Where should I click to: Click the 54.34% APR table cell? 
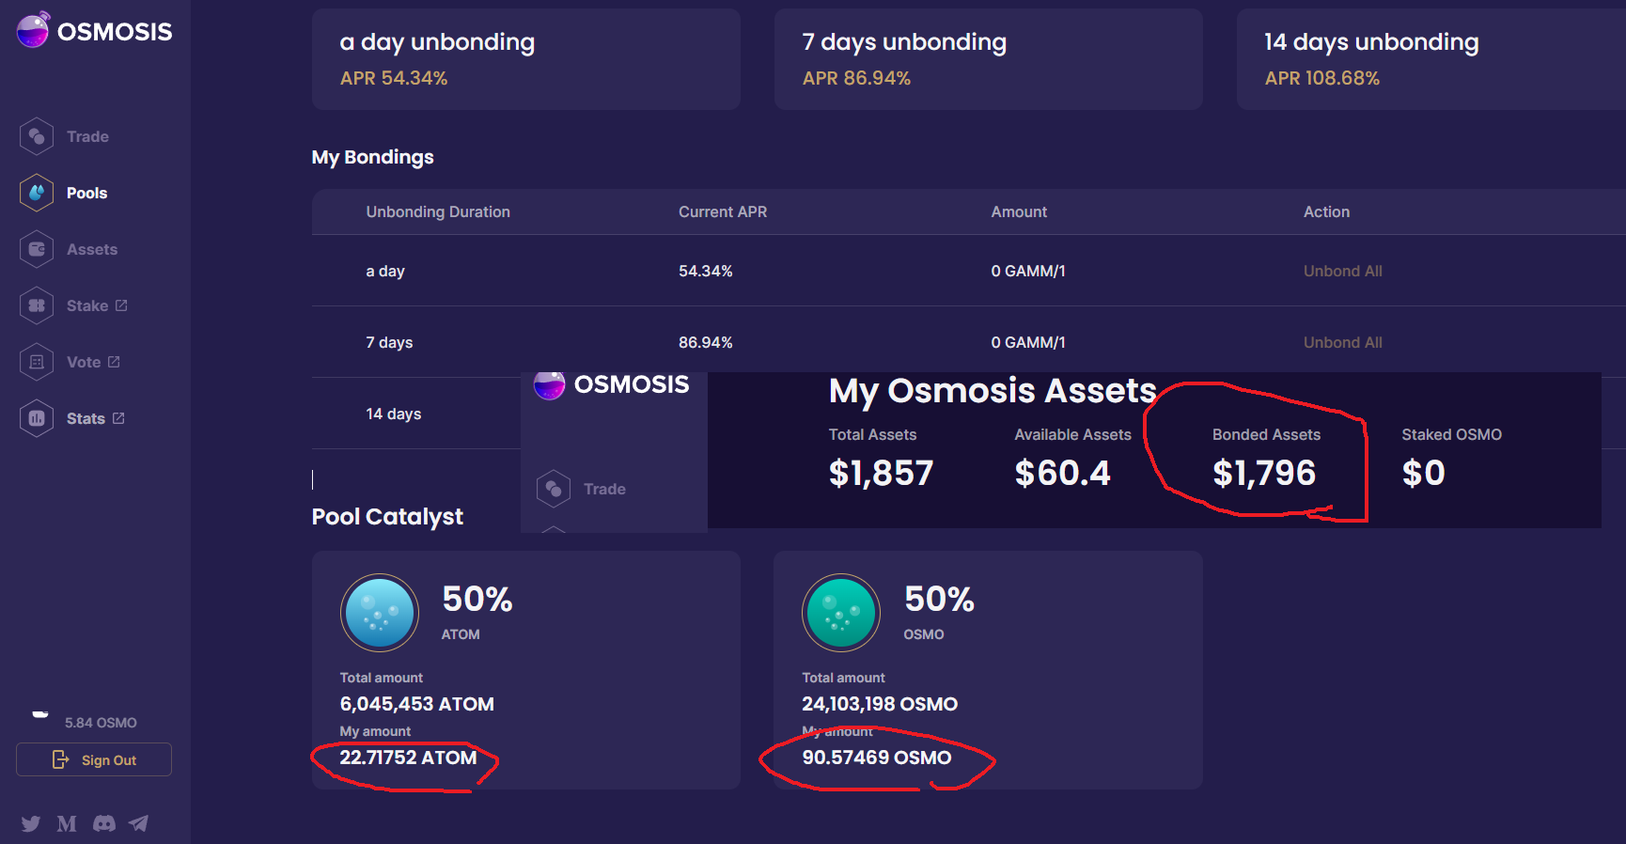tap(705, 271)
